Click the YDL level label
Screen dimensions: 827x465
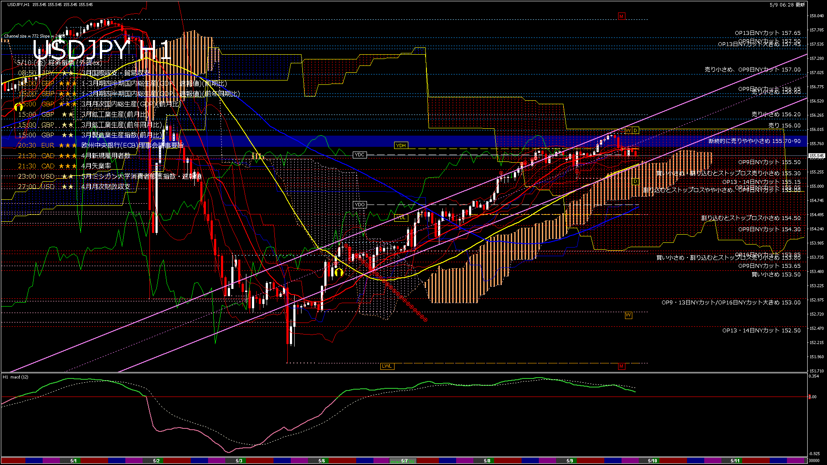click(401, 217)
